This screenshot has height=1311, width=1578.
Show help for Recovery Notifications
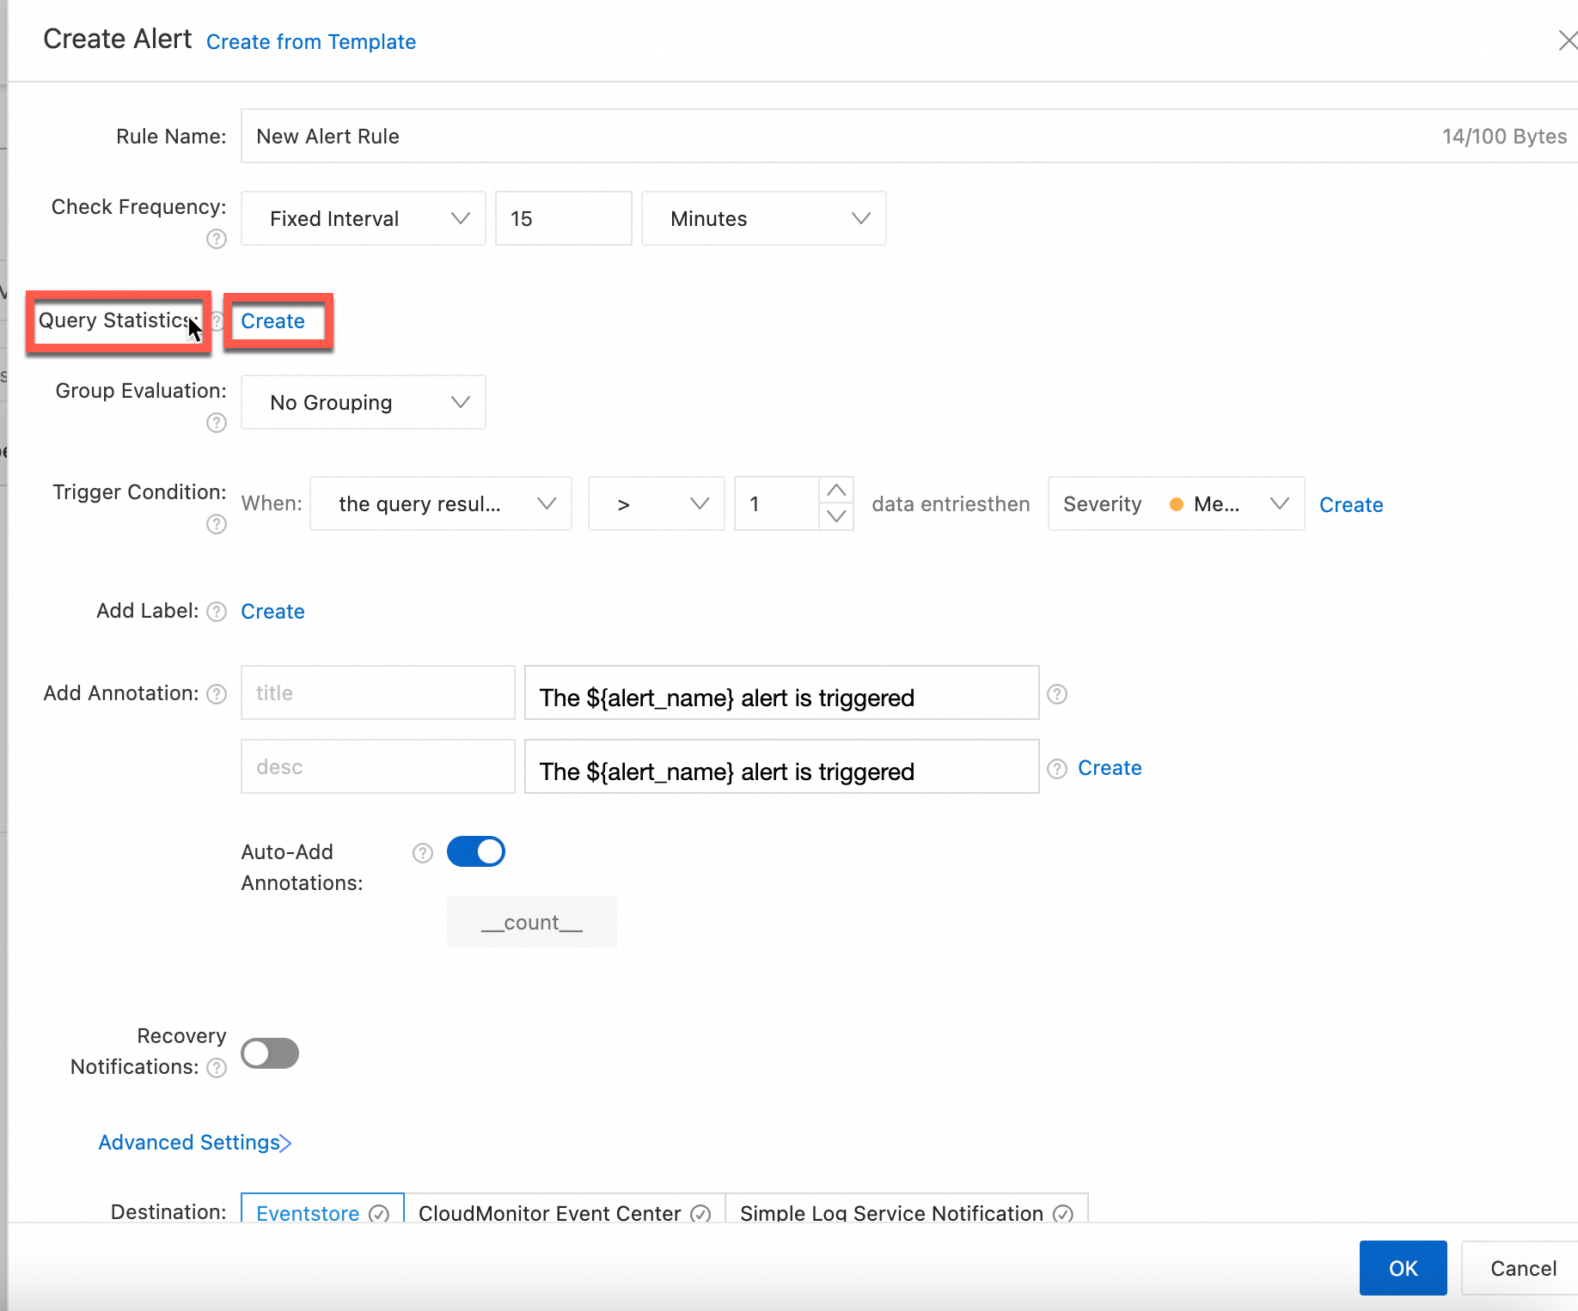(217, 1068)
